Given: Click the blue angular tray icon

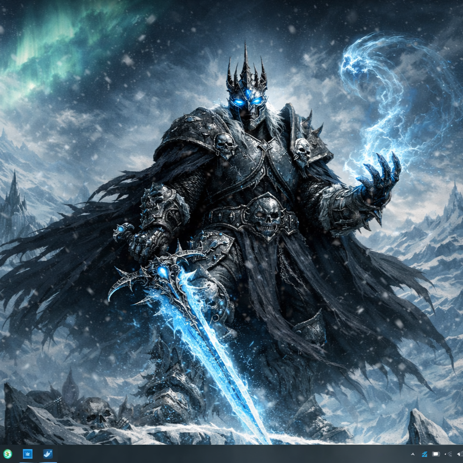Looking at the screenshot, I should pyautogui.click(x=425, y=454).
